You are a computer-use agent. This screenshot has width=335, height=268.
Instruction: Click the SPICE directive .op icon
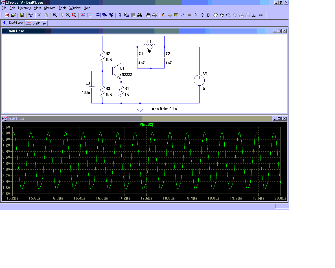pos(261,15)
